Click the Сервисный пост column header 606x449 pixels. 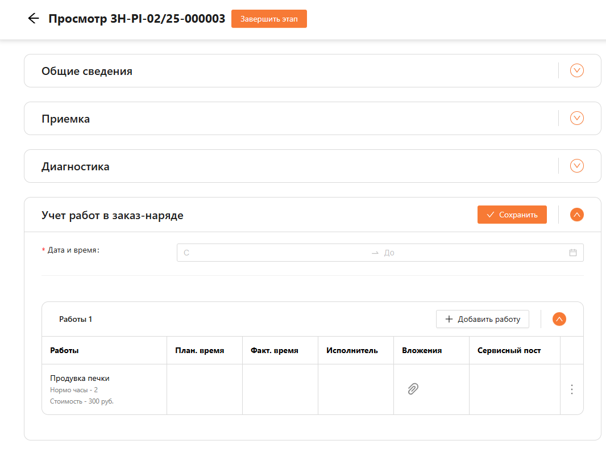tap(509, 350)
